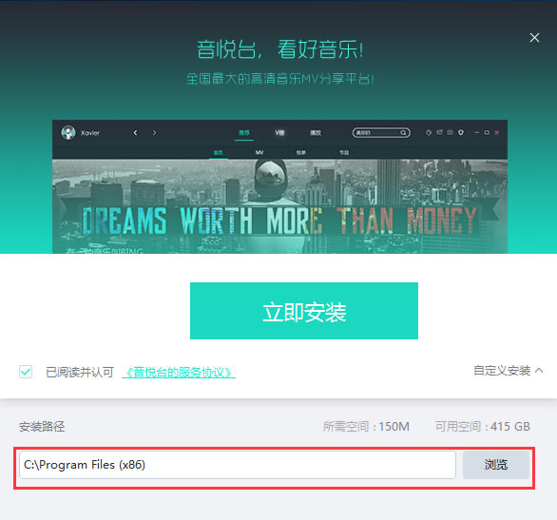Click the message icon with red dot
This screenshot has width=557, height=520.
[440, 132]
